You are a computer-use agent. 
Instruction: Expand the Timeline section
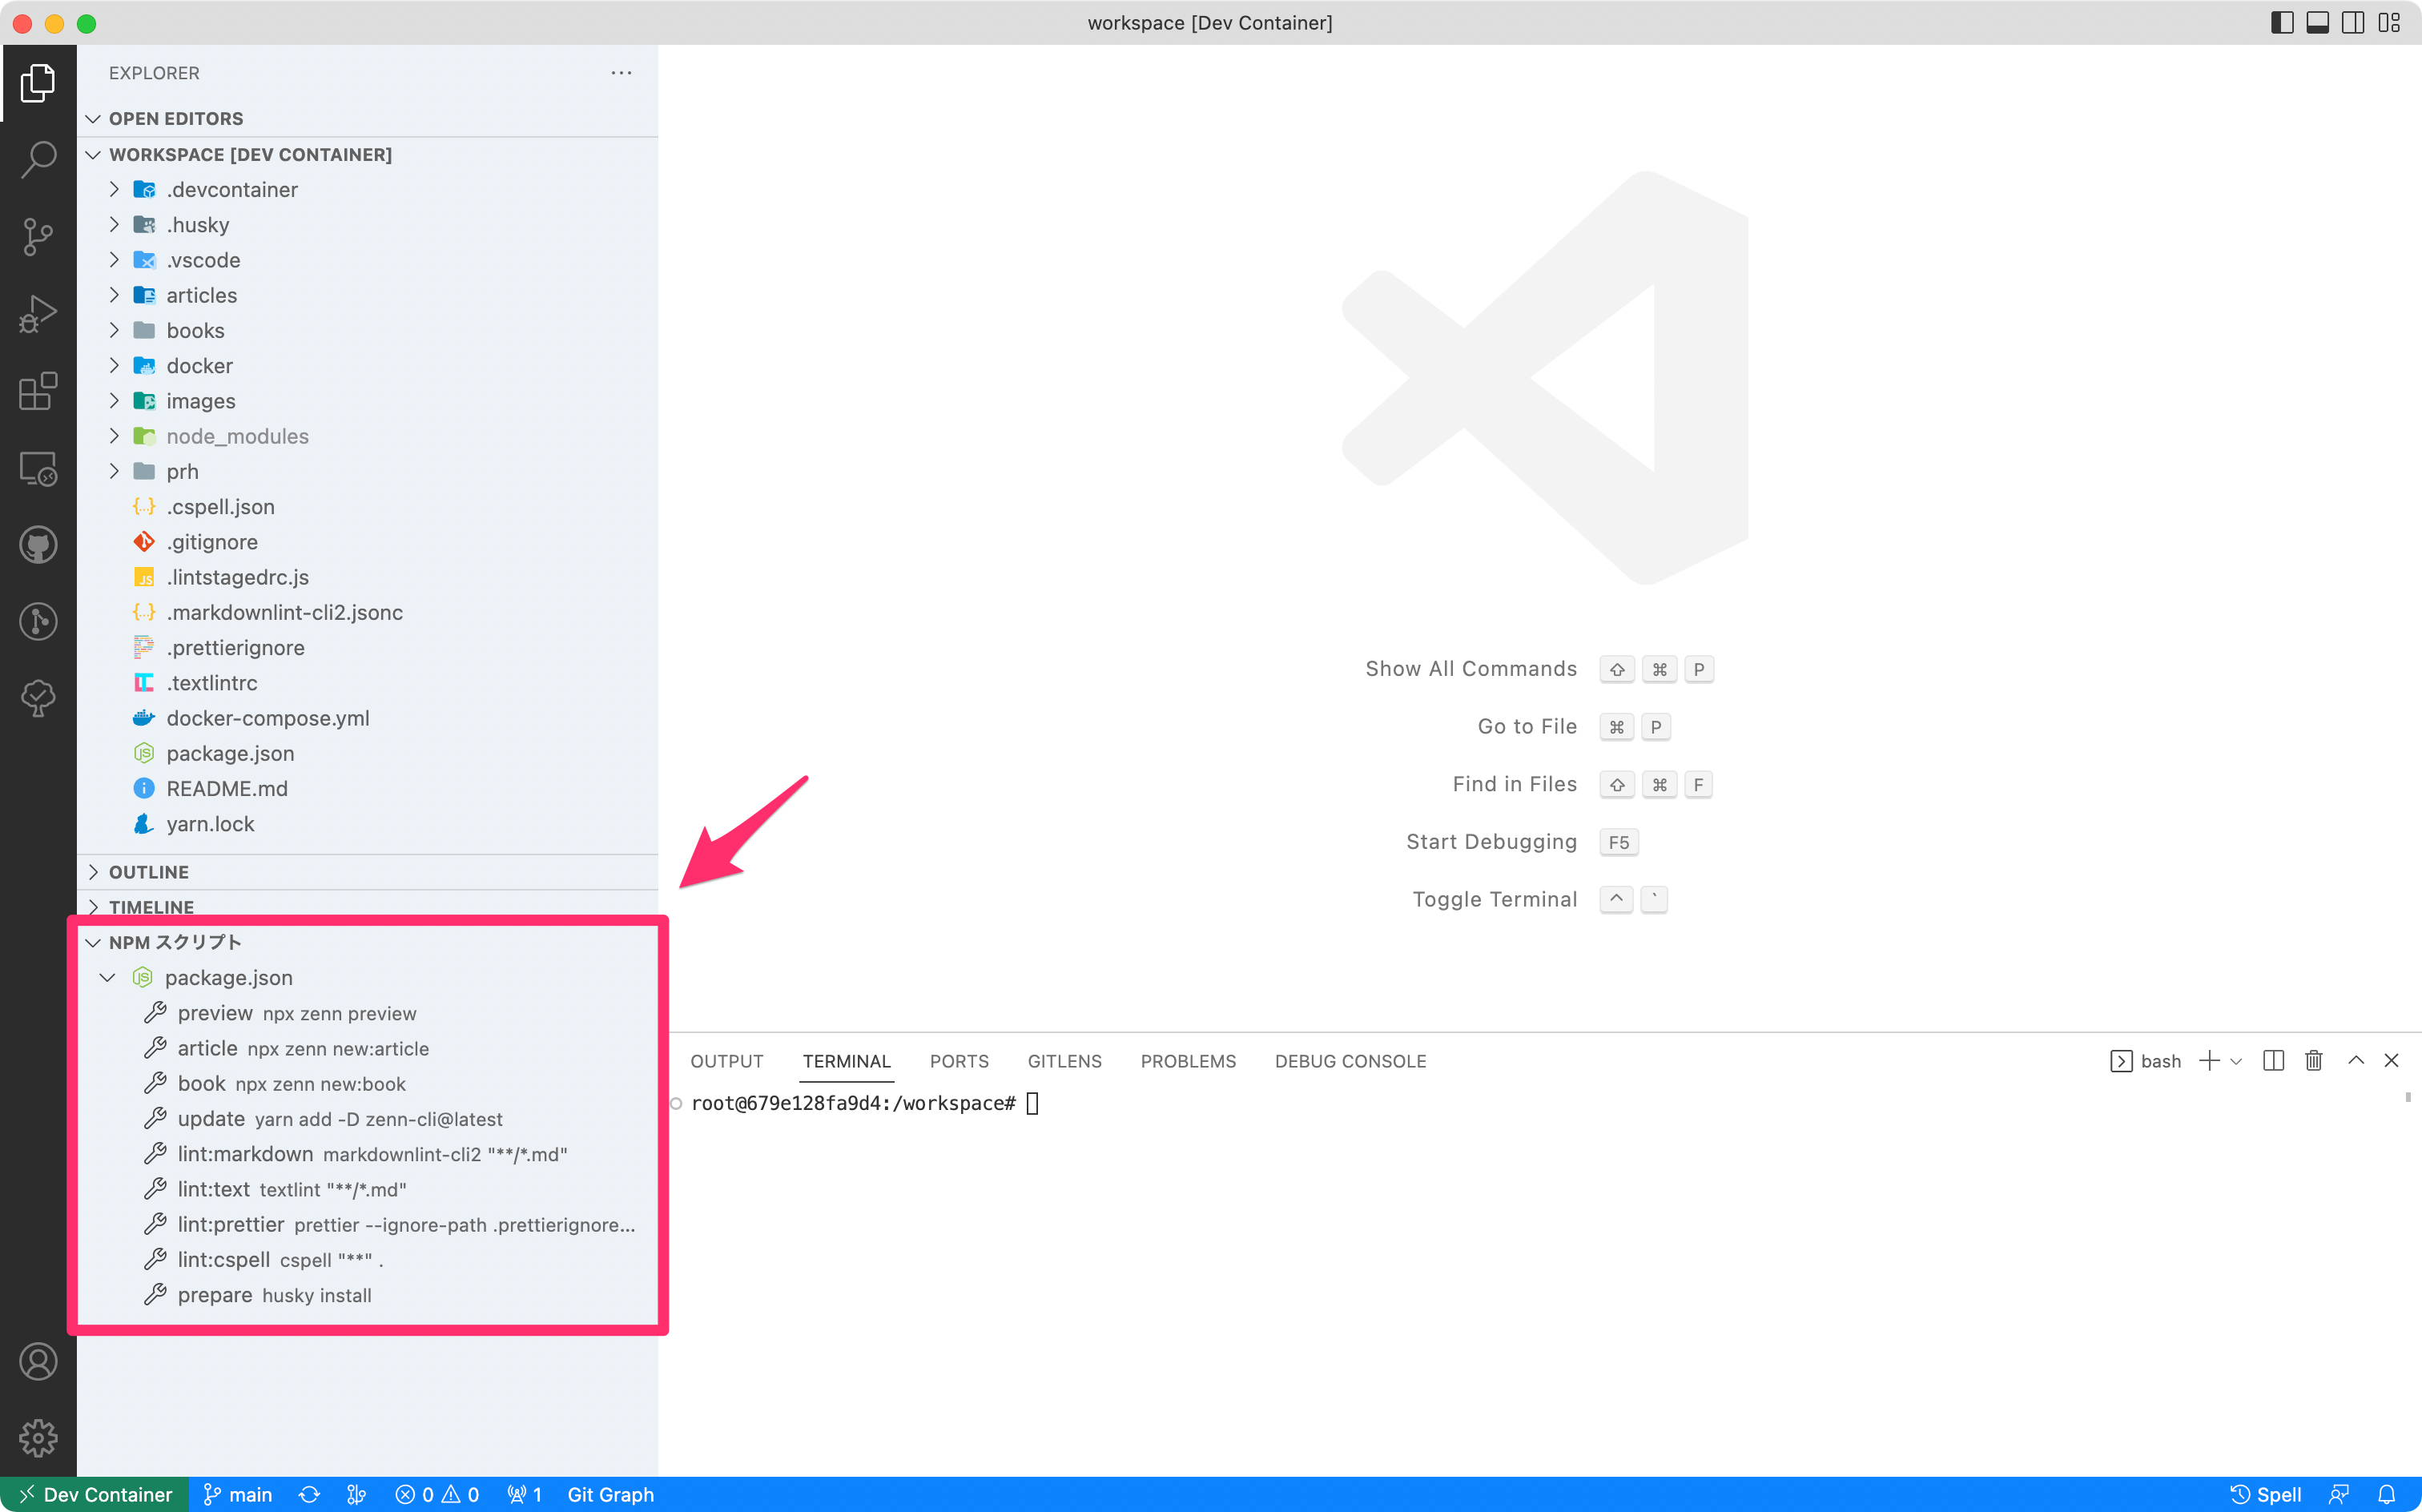(x=367, y=906)
